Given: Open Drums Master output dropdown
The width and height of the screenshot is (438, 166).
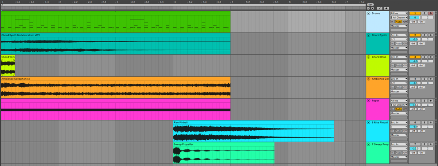Looking at the screenshot, I should 399,26.
